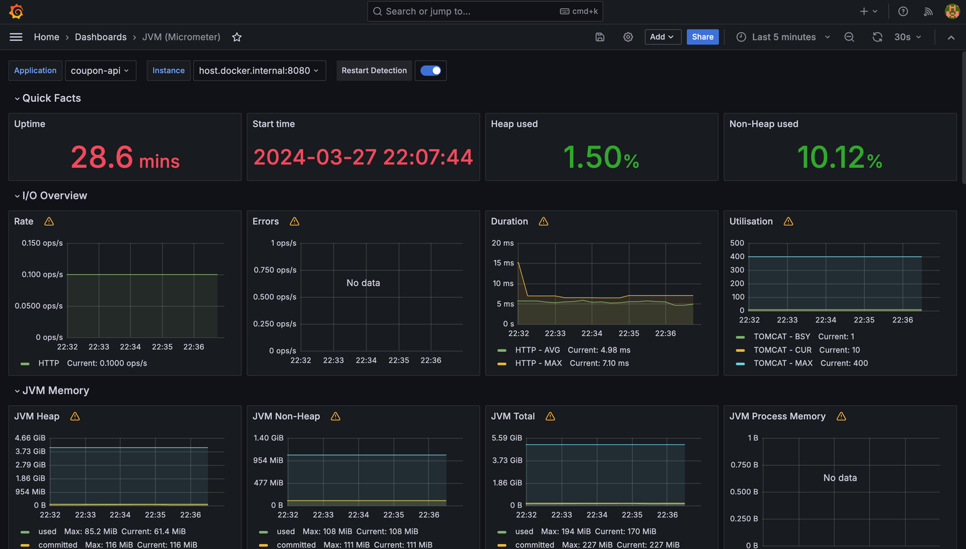966x549 pixels.
Task: Star the JVM (Micrometer) dashboard
Action: pos(237,37)
